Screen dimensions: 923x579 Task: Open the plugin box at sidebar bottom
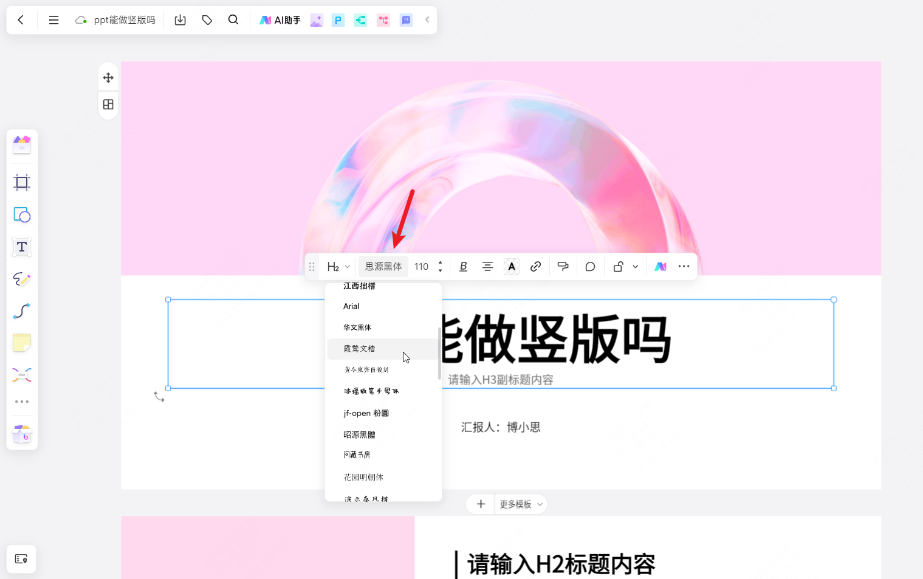pyautogui.click(x=22, y=434)
